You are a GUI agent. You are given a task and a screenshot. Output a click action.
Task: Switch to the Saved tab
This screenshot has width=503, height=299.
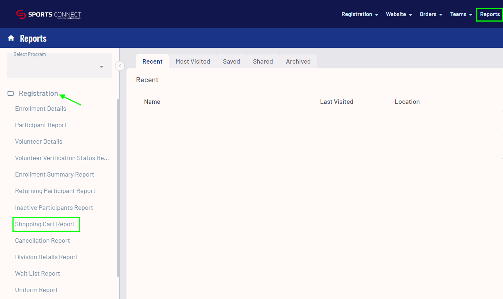pyautogui.click(x=231, y=61)
